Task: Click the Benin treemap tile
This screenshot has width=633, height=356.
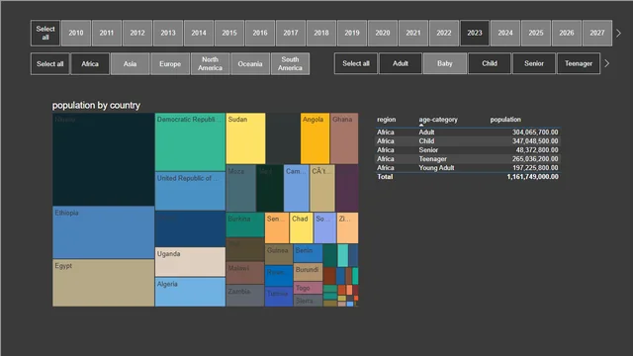Action: (308, 253)
